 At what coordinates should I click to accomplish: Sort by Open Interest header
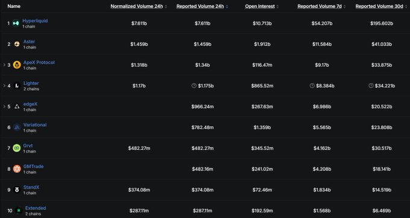[260, 6]
